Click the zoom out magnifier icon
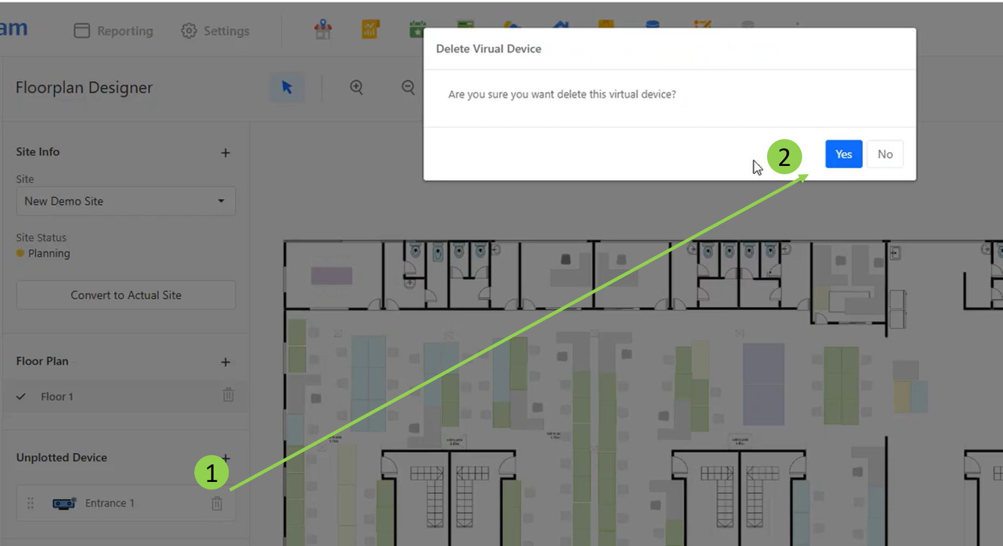The image size is (1003, 546). point(408,88)
